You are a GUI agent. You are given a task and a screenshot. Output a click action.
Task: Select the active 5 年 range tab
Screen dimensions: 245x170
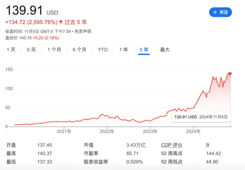point(144,50)
